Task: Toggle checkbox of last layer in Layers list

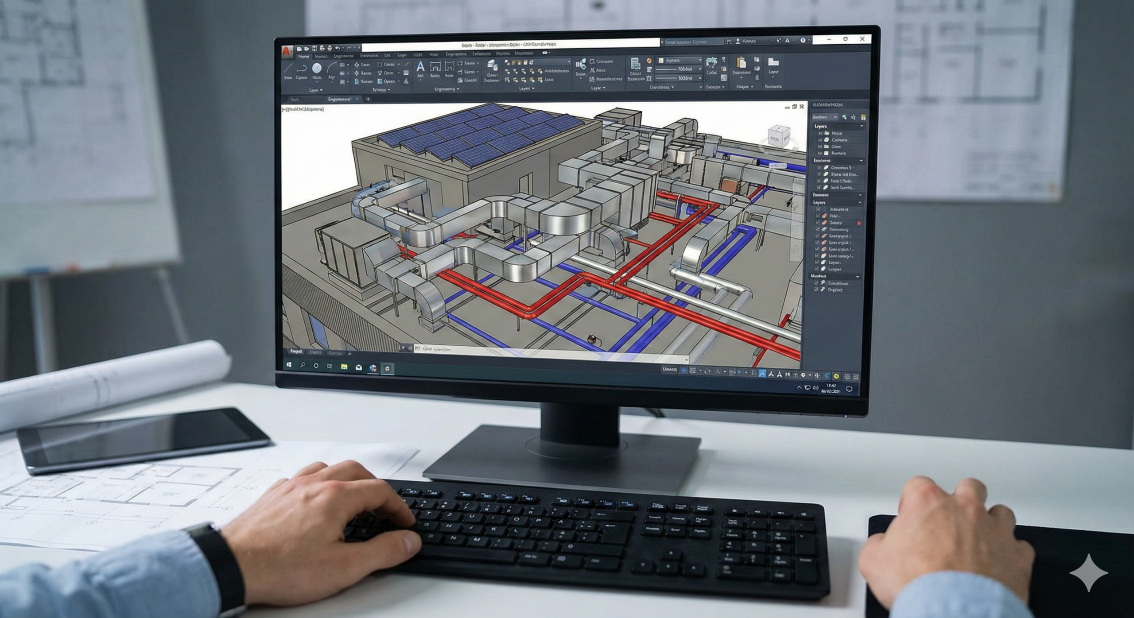Action: point(817,269)
